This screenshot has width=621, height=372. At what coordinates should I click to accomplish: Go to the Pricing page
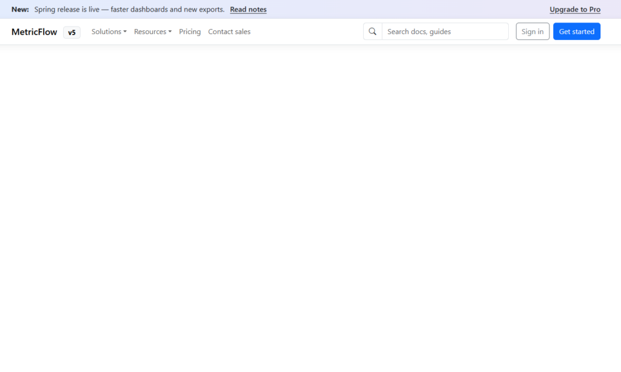(190, 32)
